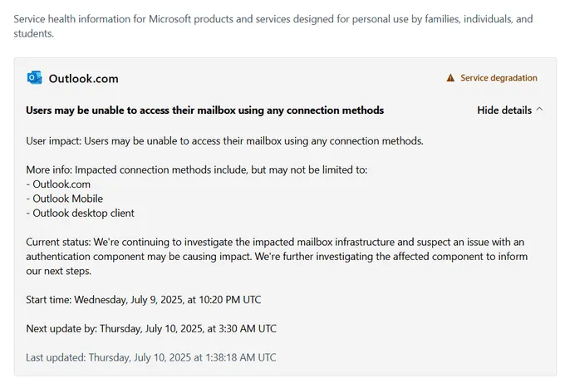The width and height of the screenshot is (565, 383).
Task: Click the User impact description line
Action: 224,141
